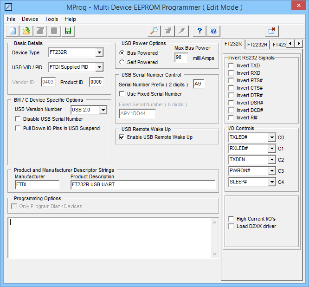Open the Device Type dropdown
Screen dimensions: 309x287
pos(99,52)
